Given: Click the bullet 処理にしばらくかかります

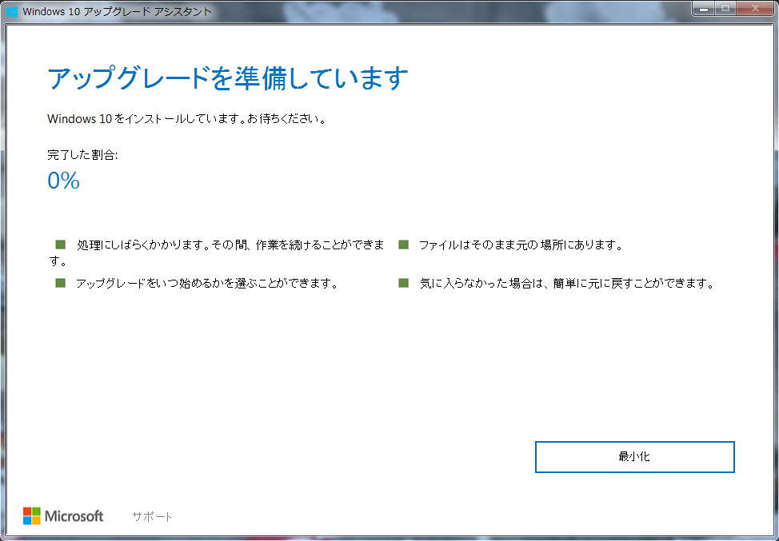Looking at the screenshot, I should [217, 253].
